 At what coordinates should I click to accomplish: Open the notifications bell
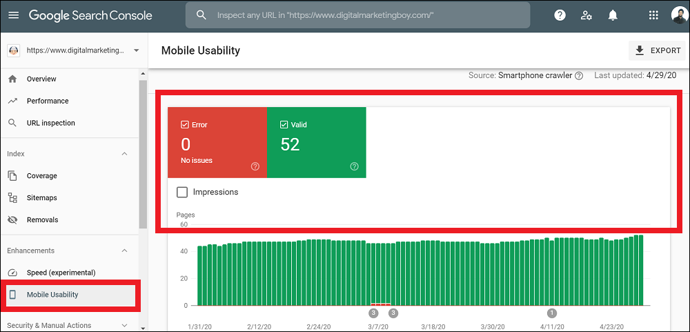pyautogui.click(x=613, y=15)
